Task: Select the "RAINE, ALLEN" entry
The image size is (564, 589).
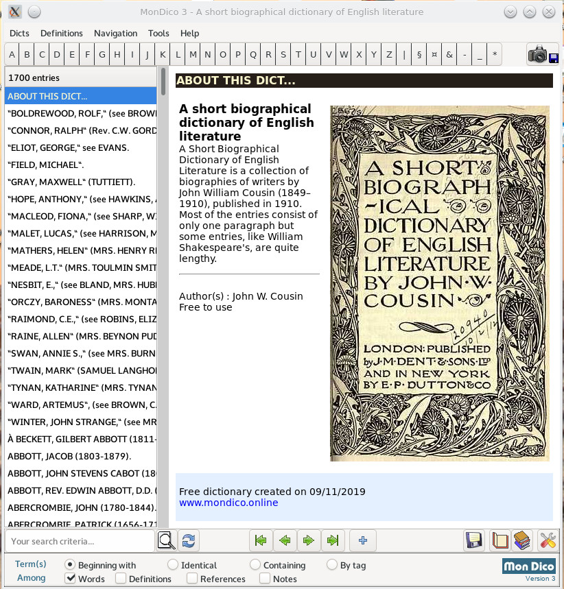Action: tap(81, 336)
